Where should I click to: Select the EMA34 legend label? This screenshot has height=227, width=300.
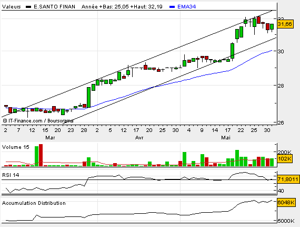click(186, 7)
